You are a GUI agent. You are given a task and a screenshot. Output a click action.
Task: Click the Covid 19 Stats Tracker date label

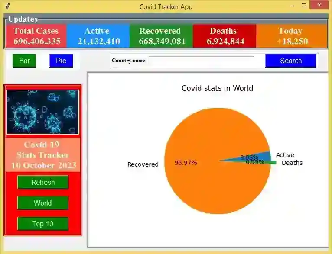pos(43,155)
